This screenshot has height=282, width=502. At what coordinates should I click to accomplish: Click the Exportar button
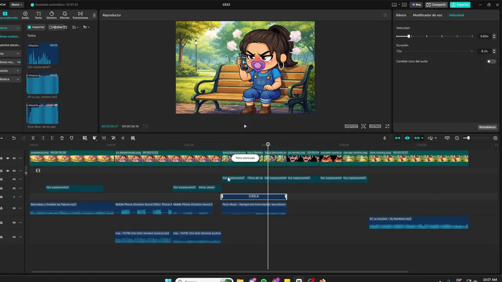click(x=460, y=5)
